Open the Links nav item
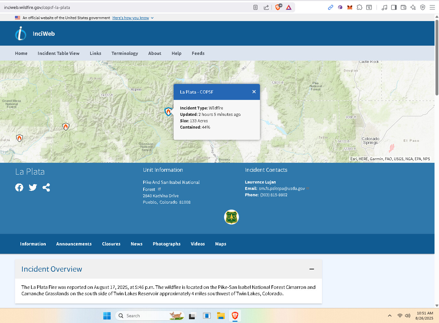 click(x=95, y=53)
